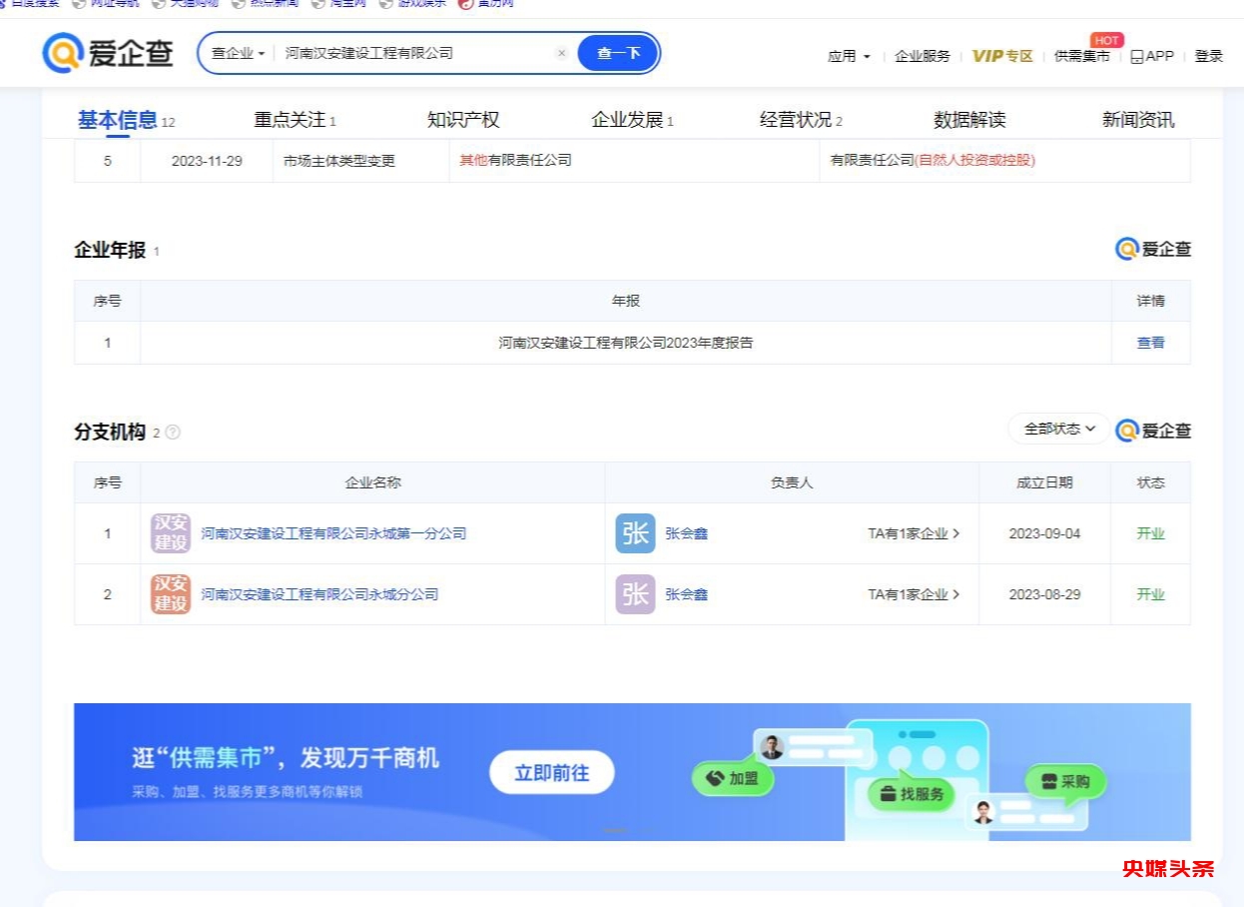
Task: Expand the 查企业 search type dropdown
Action: pos(238,53)
